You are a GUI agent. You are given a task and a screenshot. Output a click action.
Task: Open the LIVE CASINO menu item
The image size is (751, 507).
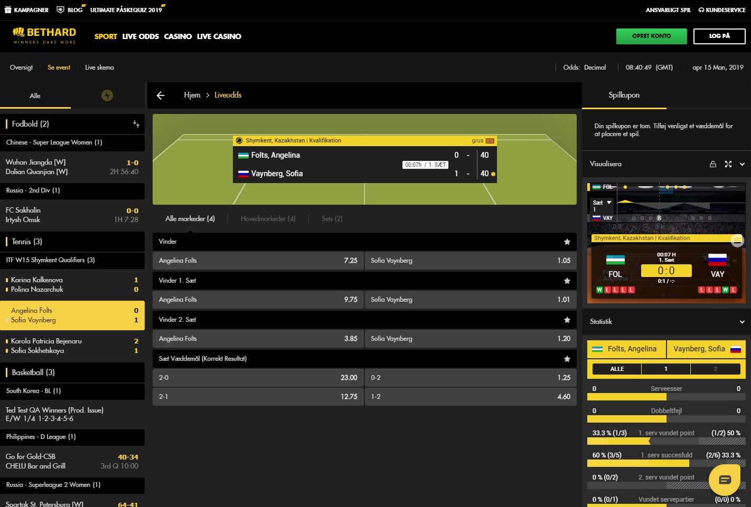pos(219,36)
